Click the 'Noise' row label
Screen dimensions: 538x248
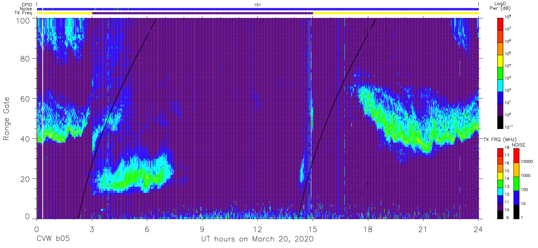pos(27,9)
